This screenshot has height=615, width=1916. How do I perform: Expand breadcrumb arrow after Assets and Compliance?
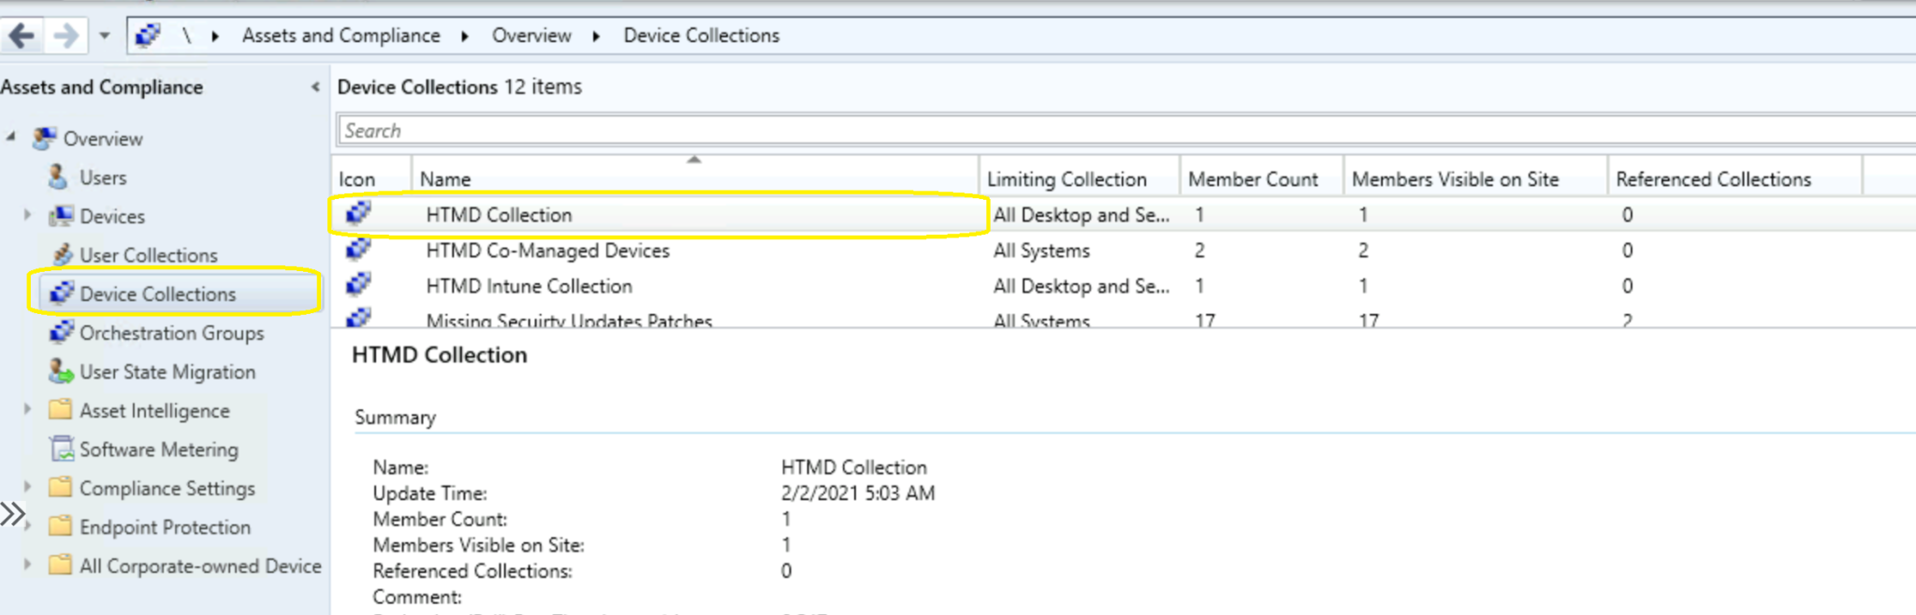(x=464, y=36)
